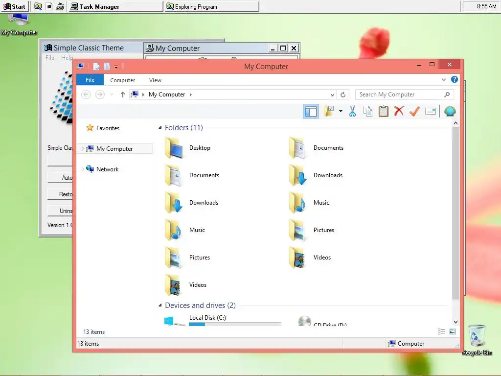Click the Help question mark icon

(455, 79)
